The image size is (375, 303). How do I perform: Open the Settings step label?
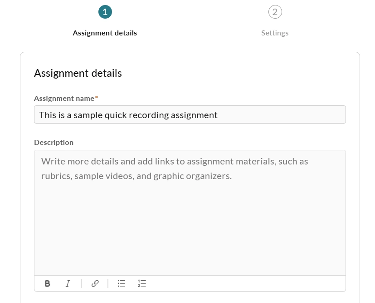tap(275, 33)
